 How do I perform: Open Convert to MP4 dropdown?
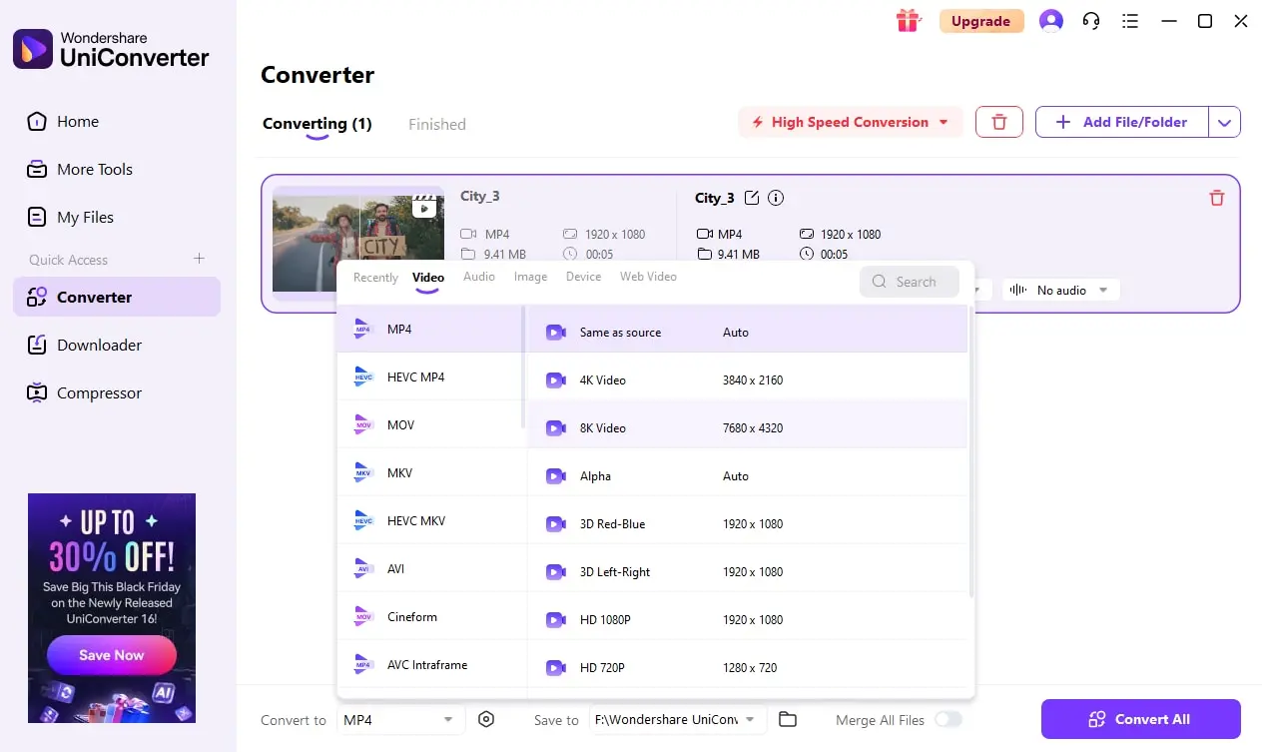[400, 719]
